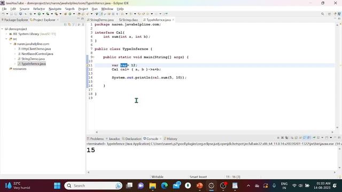Image resolution: width=342 pixels, height=192 pixels.
Task: Open the Navigate menu
Action: click(55, 9)
